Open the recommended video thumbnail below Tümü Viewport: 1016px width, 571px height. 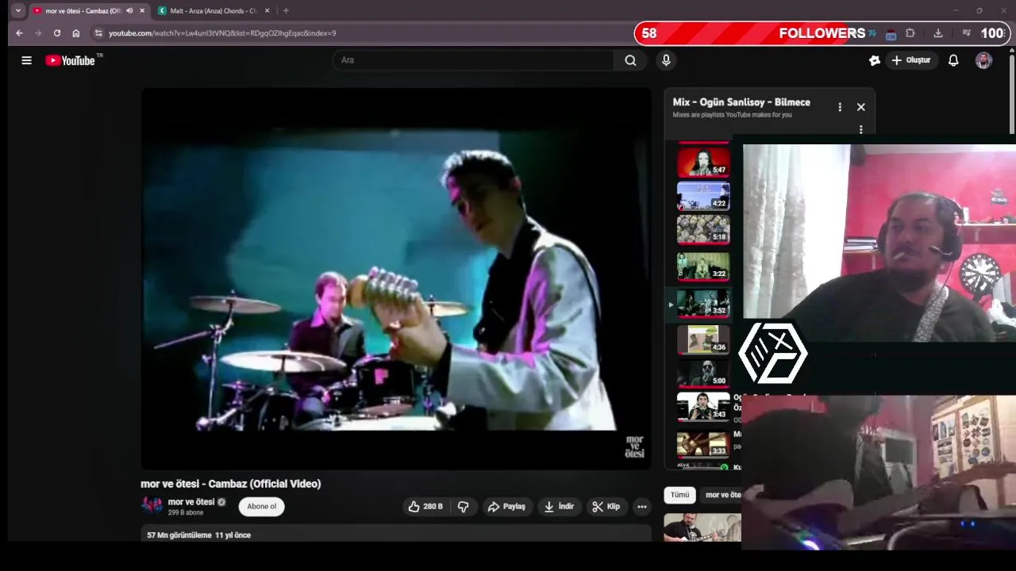[x=702, y=527]
